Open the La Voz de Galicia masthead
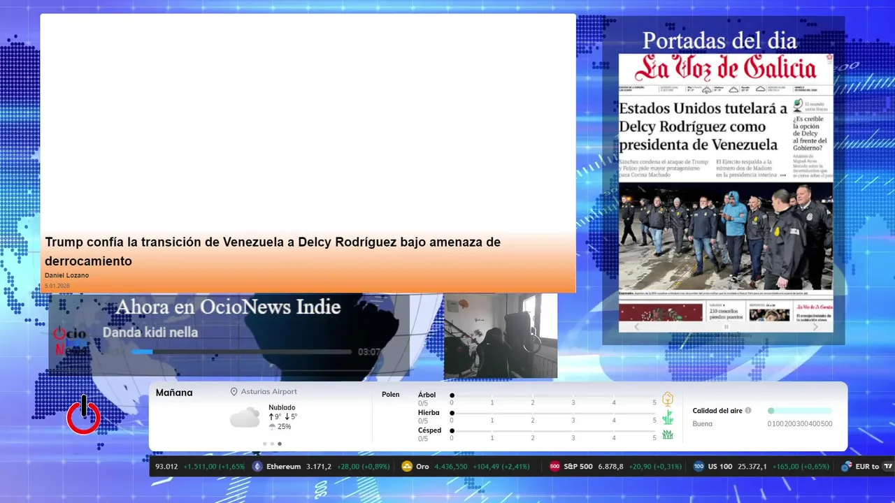Image resolution: width=895 pixels, height=503 pixels. coord(725,68)
